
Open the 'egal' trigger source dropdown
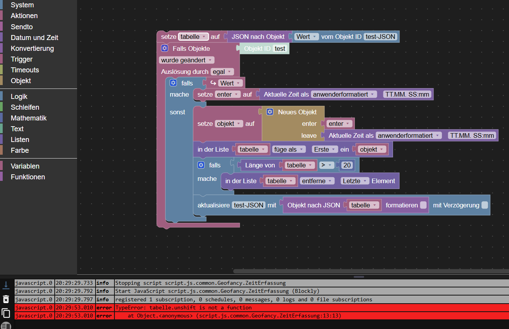coord(222,72)
